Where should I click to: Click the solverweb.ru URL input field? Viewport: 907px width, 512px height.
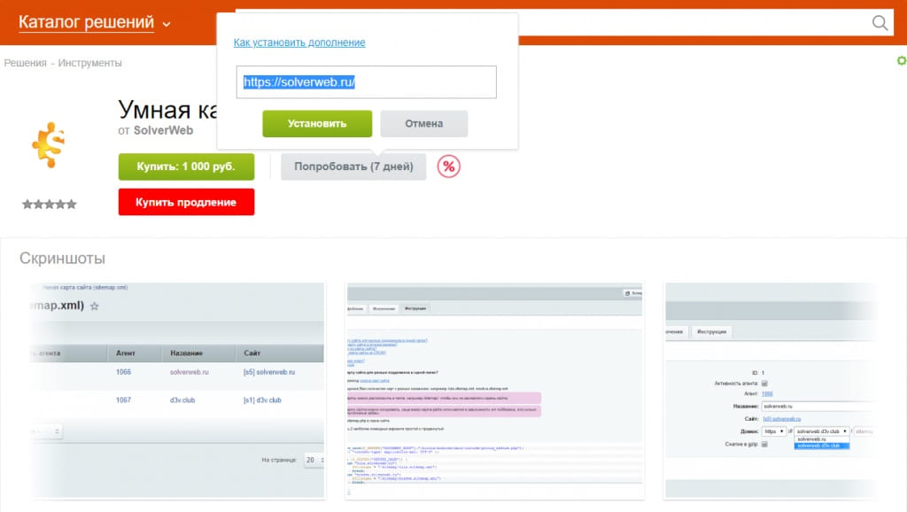pyautogui.click(x=366, y=81)
